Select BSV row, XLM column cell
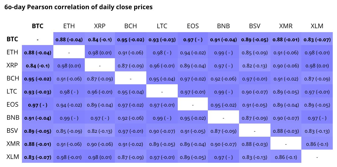Screen dimensions: 337x167 tap(317, 131)
